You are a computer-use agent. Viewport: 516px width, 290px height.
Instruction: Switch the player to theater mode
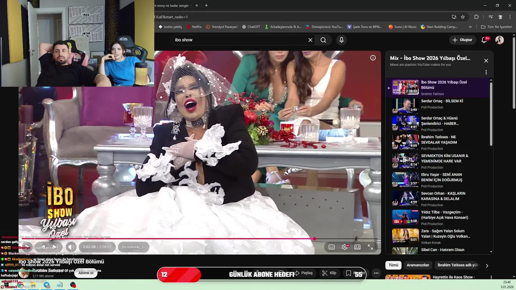pyautogui.click(x=357, y=247)
